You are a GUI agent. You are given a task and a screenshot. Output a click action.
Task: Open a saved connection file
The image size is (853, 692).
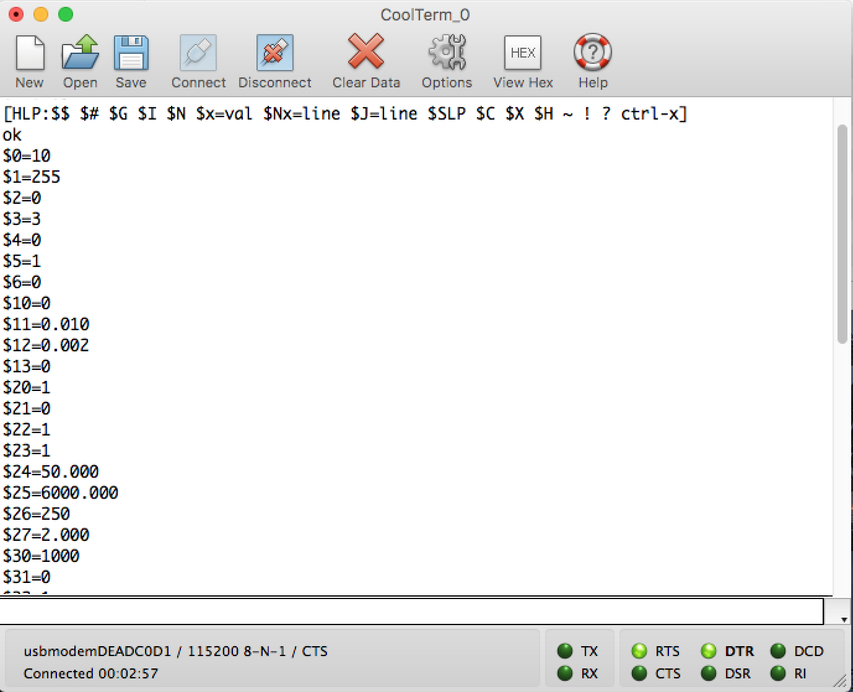pos(79,59)
